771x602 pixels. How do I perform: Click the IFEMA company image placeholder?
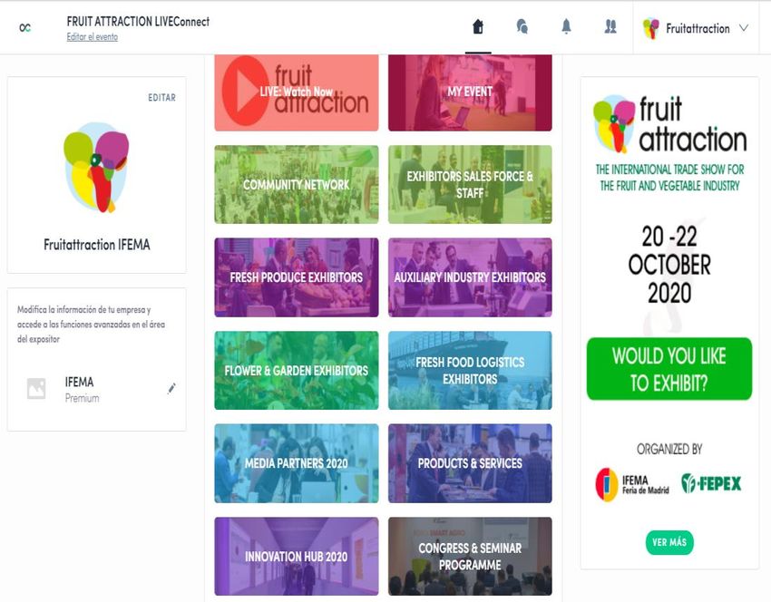(x=36, y=388)
